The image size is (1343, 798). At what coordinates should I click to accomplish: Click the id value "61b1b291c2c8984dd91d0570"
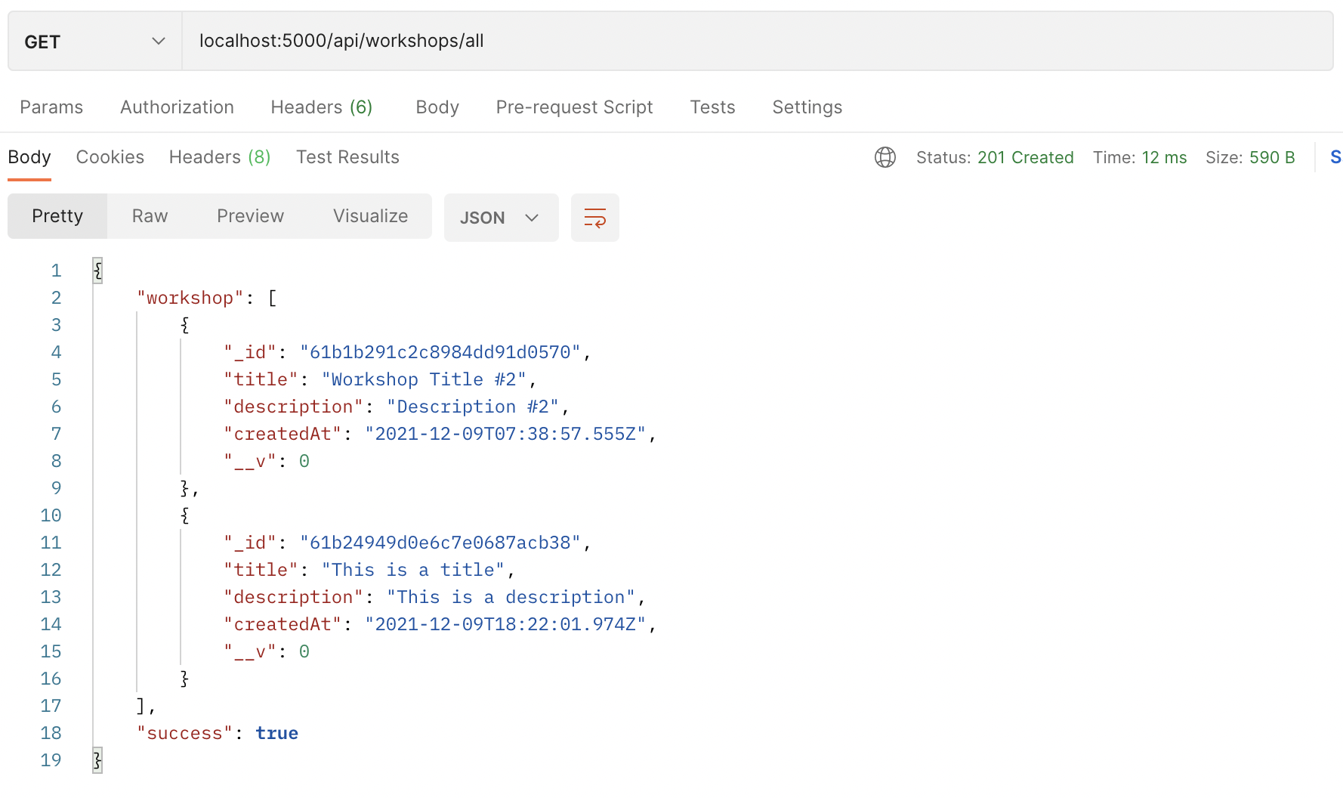click(440, 352)
